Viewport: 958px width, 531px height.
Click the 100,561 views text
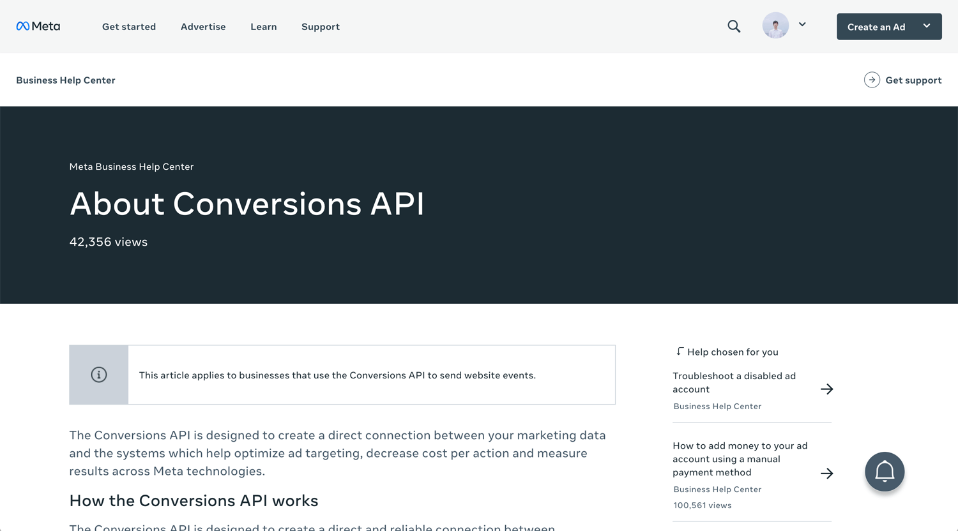pos(703,505)
